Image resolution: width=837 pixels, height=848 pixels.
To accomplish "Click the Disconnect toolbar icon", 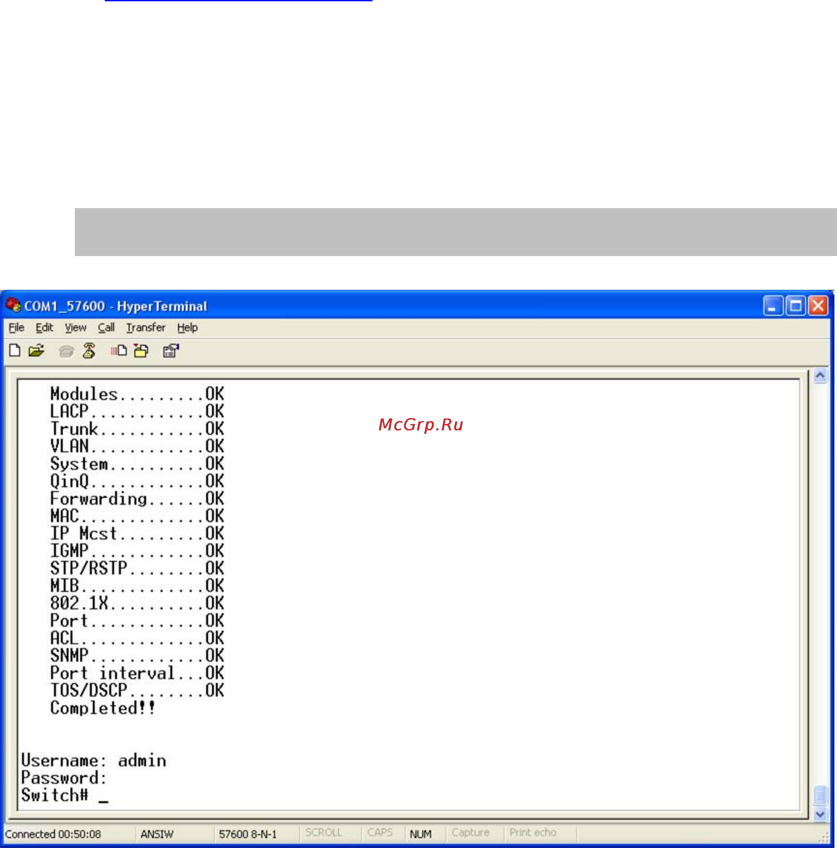I will point(89,350).
